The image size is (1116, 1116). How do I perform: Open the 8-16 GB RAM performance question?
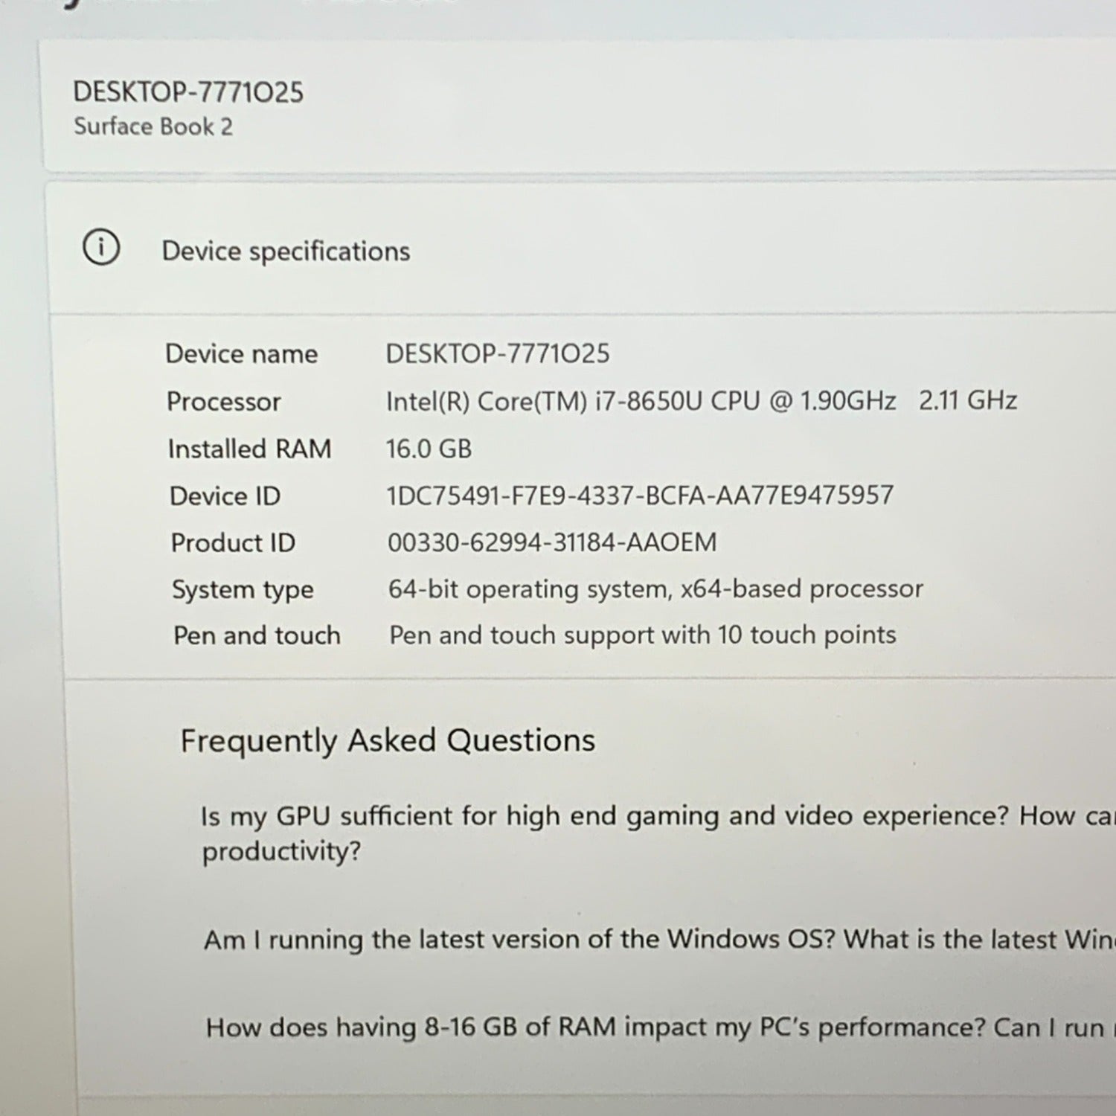(x=661, y=1027)
